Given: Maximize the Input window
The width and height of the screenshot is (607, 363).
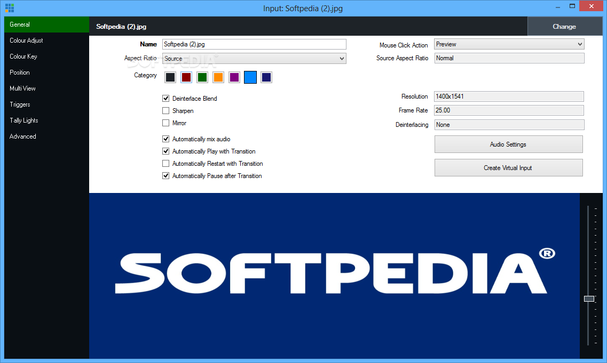Looking at the screenshot, I should tap(572, 6).
